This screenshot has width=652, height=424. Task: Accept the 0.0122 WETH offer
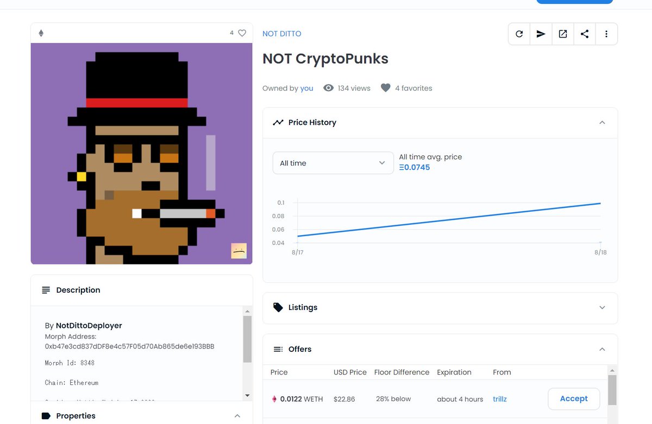[574, 398]
